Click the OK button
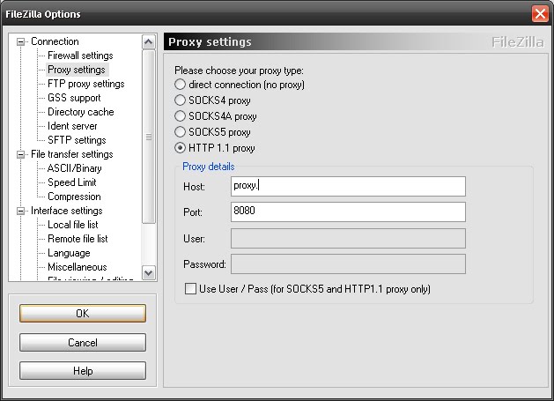Viewport: 554px width, 401px height. 83,313
